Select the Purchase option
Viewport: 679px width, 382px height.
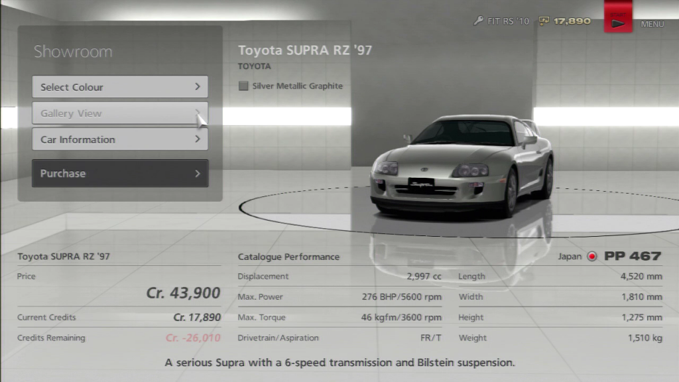click(x=120, y=173)
